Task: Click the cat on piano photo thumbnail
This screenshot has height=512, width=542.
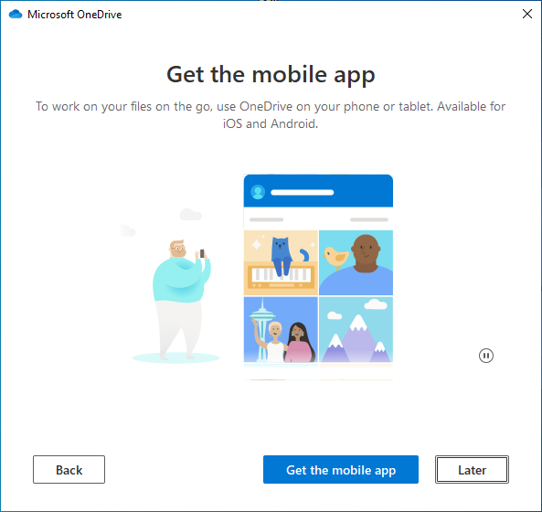Action: (281, 262)
